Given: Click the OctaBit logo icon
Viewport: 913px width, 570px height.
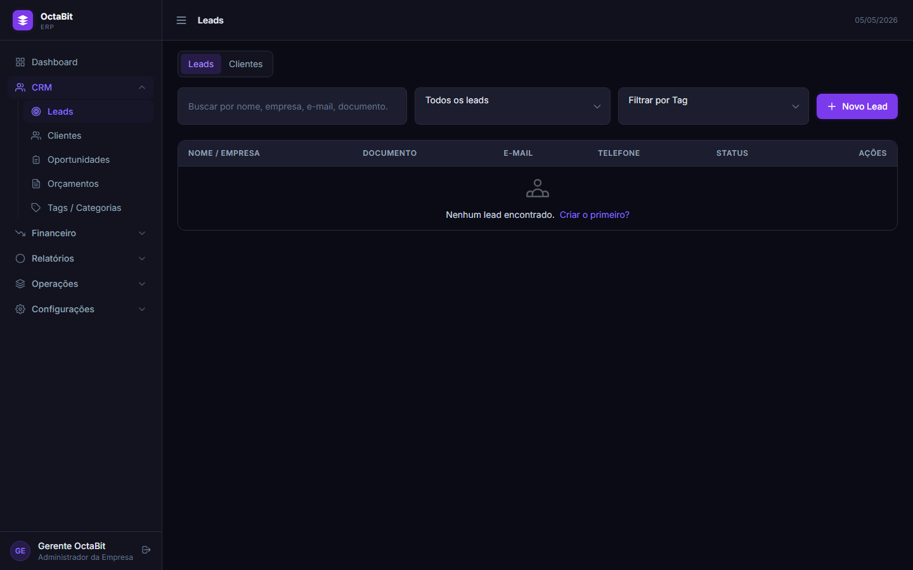Looking at the screenshot, I should (x=23, y=20).
